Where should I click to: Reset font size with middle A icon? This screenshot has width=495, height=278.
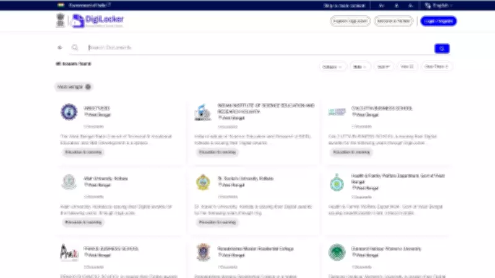tap(396, 6)
